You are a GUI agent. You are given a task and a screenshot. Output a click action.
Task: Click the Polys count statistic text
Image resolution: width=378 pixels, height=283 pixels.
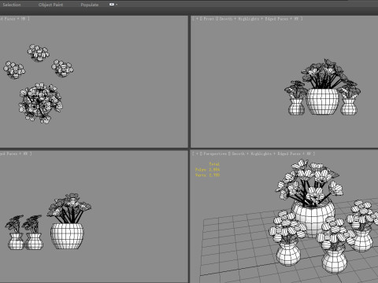point(207,170)
